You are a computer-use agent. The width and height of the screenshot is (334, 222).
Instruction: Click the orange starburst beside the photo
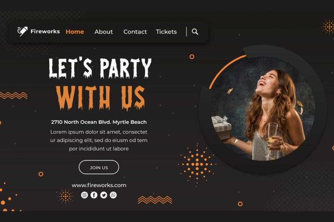tap(197, 165)
